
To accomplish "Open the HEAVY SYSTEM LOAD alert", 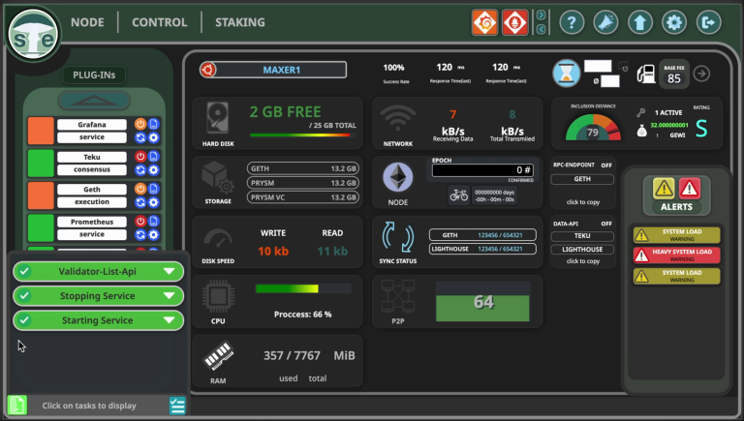I will 676,256.
